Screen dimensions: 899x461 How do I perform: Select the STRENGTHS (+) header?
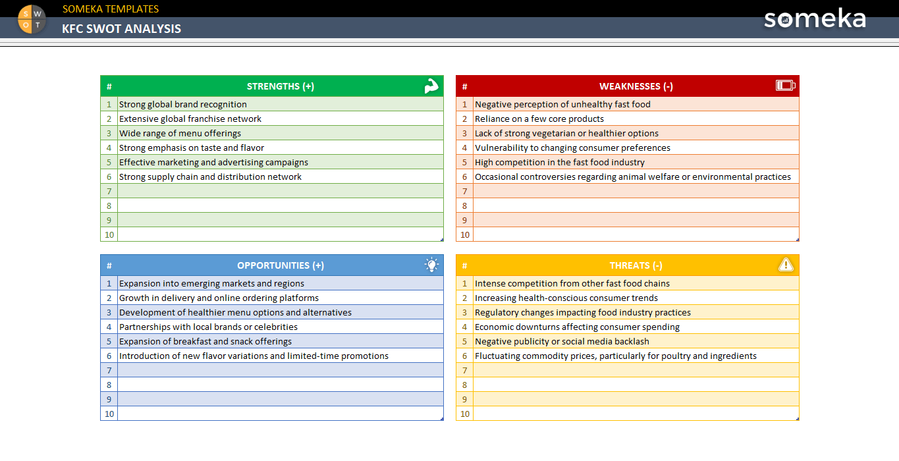(281, 86)
